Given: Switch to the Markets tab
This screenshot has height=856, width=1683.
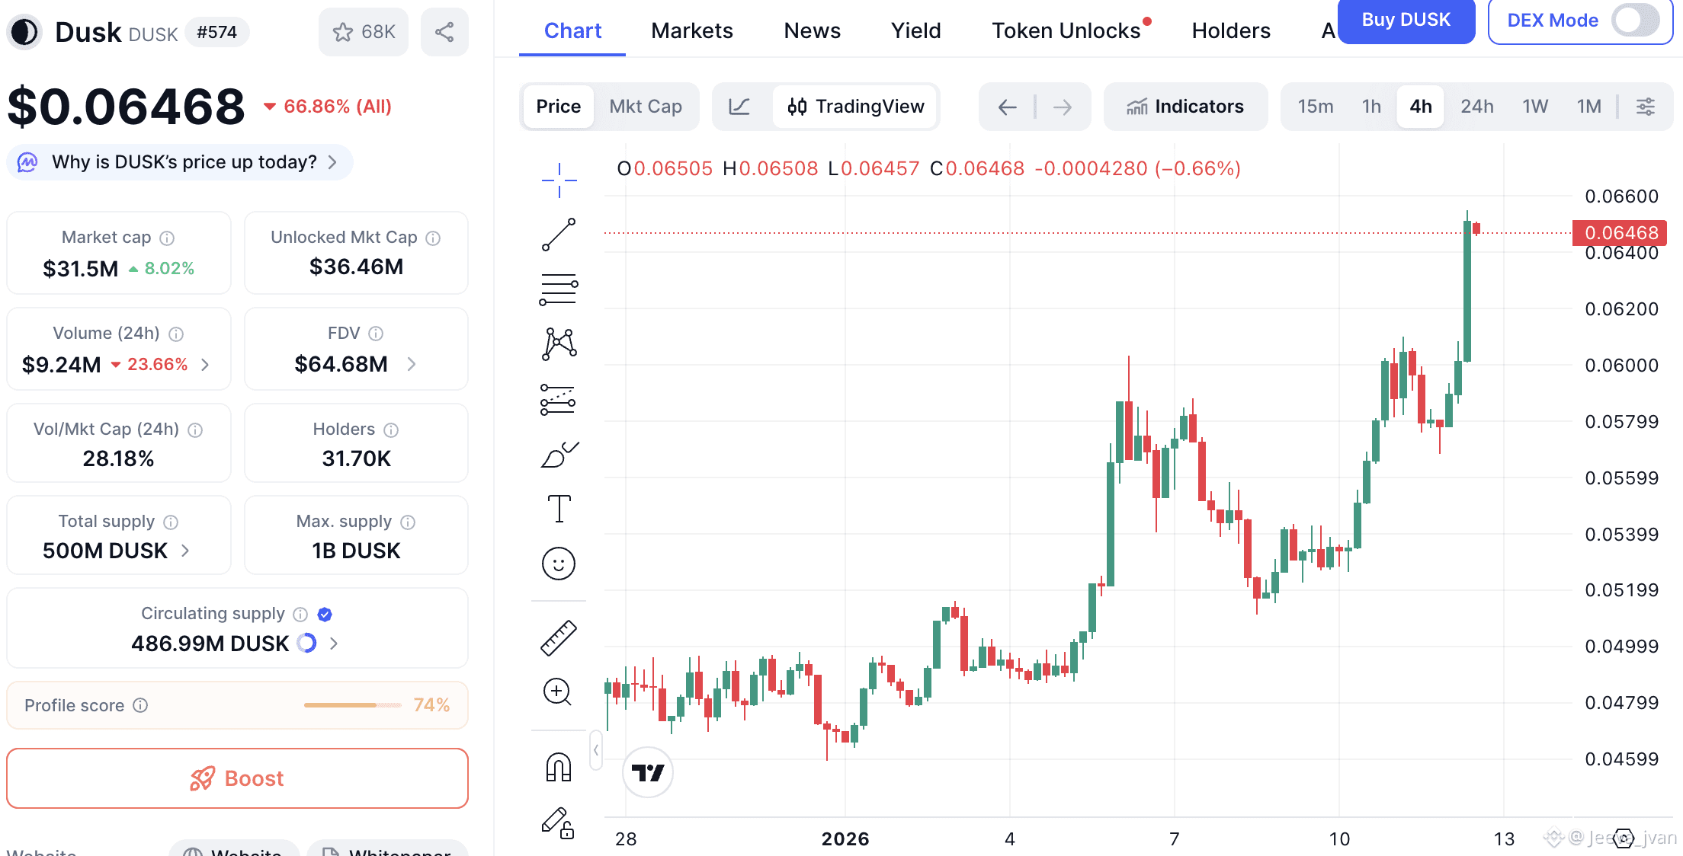Looking at the screenshot, I should 691,30.
